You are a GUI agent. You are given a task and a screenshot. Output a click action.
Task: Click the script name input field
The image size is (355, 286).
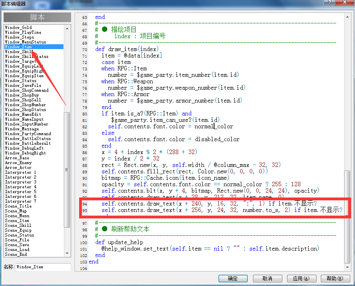click(43, 267)
